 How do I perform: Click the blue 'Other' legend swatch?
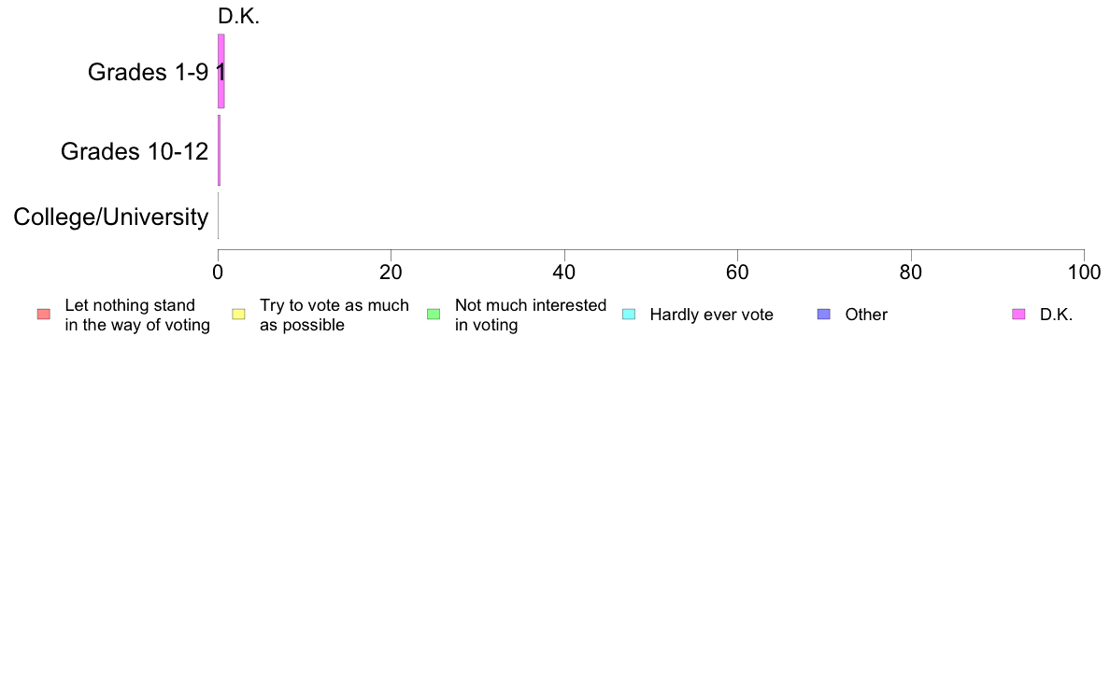(x=824, y=315)
